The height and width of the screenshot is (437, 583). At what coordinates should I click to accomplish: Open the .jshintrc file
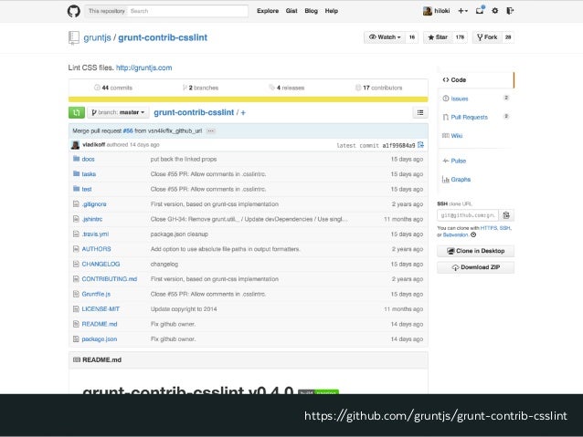(92, 220)
